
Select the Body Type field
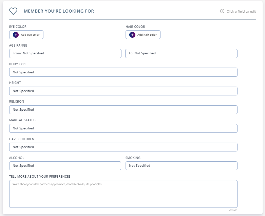tap(123, 72)
